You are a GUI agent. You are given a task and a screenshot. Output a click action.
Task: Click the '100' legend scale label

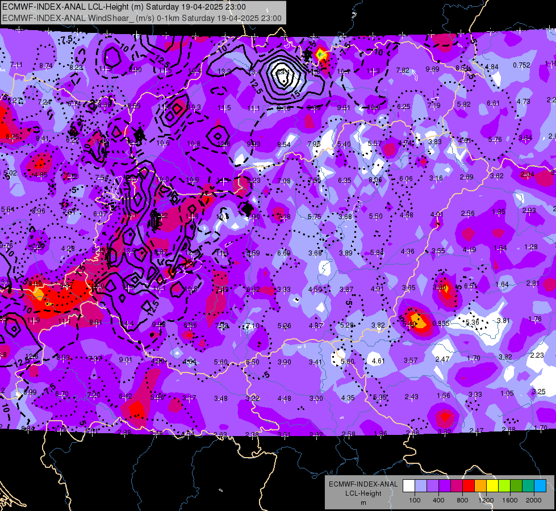(415, 500)
